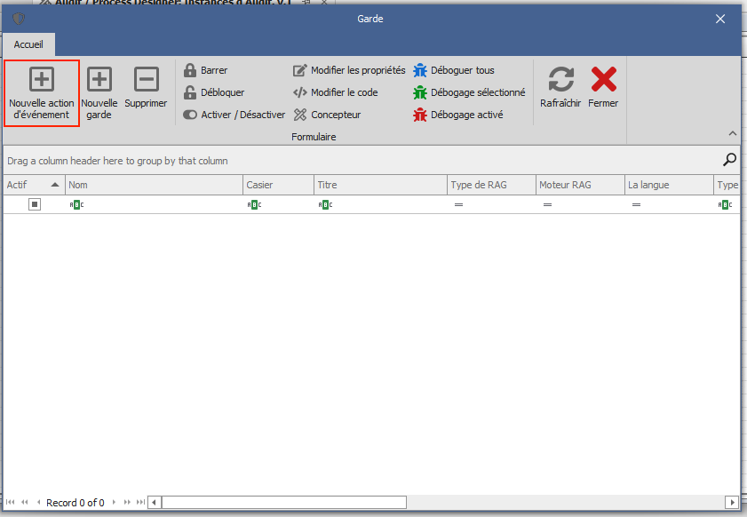The image size is (747, 517).
Task: Go to next record navigator button
Action: click(114, 502)
